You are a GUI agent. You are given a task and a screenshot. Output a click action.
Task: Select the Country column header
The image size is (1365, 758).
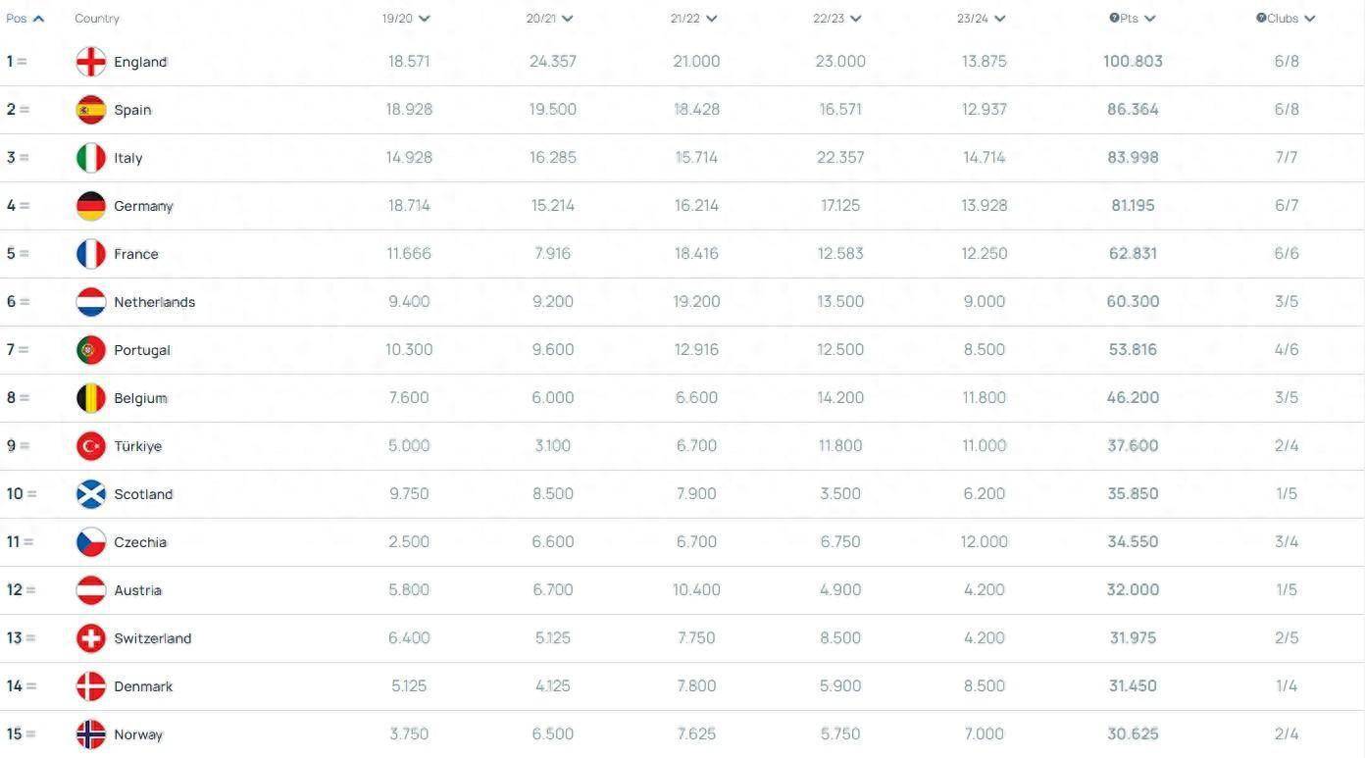(x=96, y=18)
